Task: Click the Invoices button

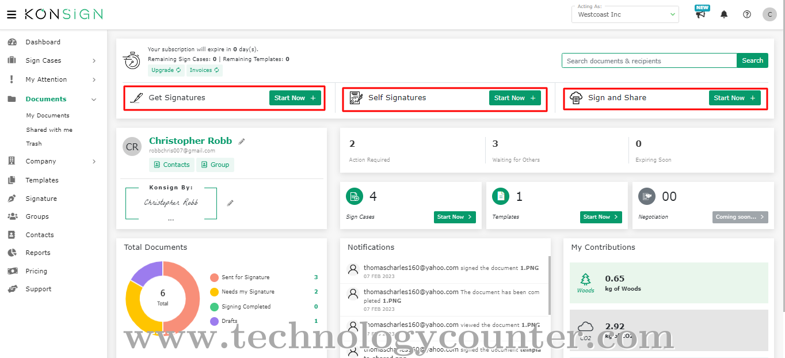Action: pyautogui.click(x=204, y=70)
